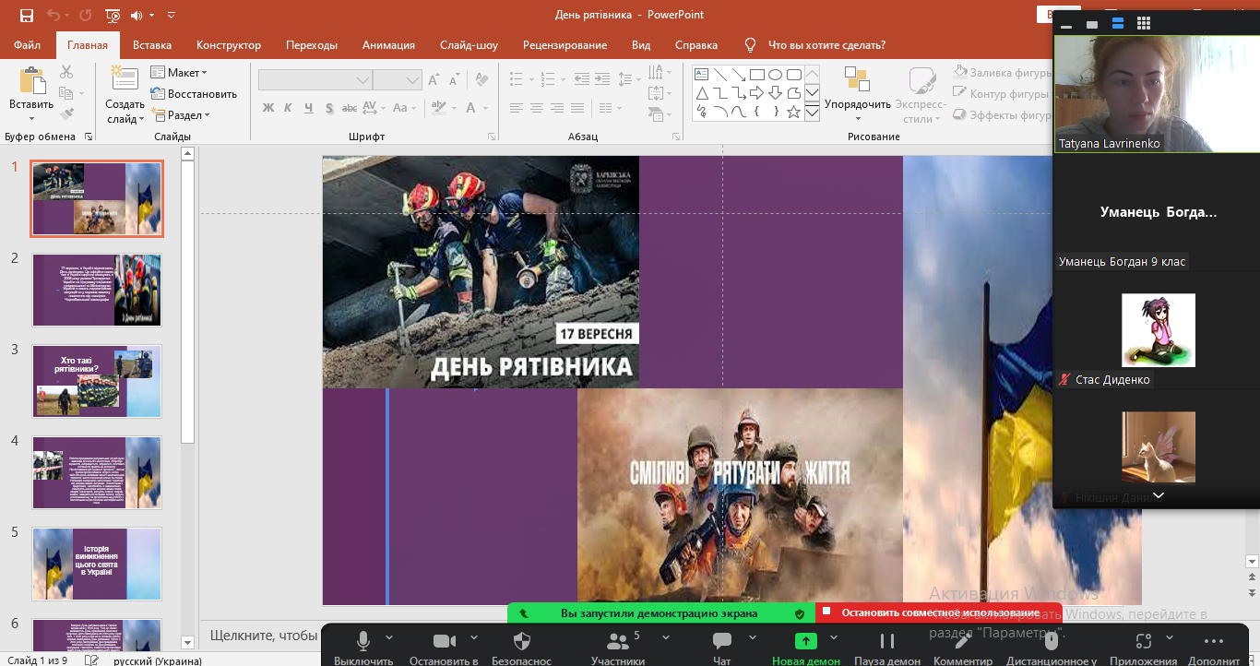Select the star shape in shapes gallery
This screenshot has height=666, width=1260.
tap(794, 112)
